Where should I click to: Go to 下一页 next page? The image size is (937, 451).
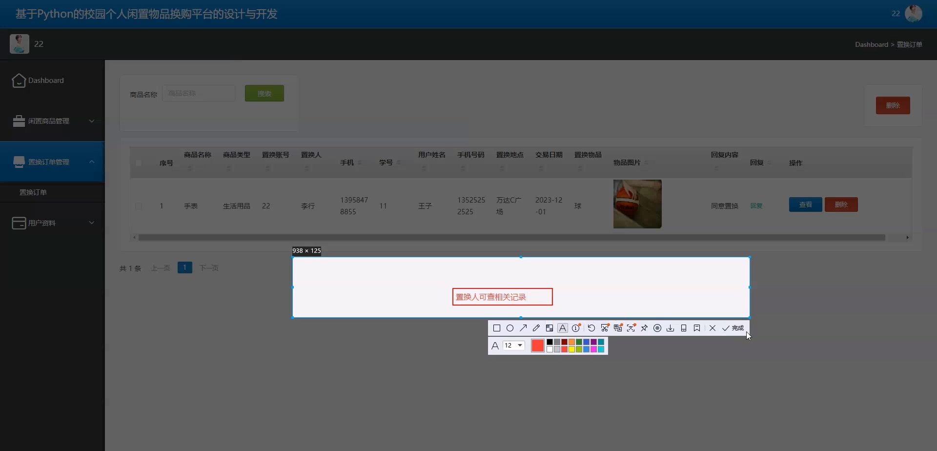[209, 268]
